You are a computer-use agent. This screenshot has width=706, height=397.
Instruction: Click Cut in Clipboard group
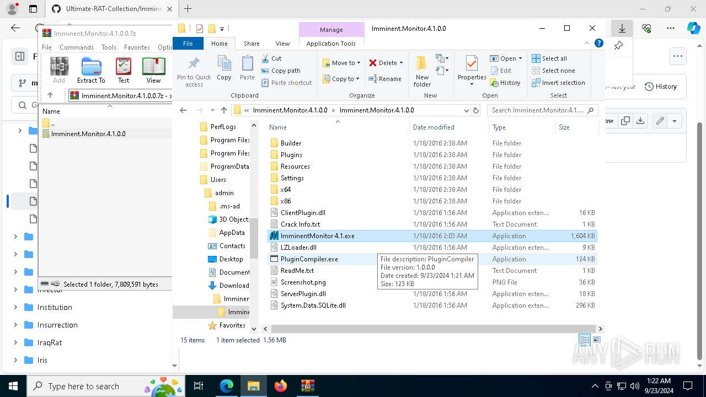coord(271,58)
